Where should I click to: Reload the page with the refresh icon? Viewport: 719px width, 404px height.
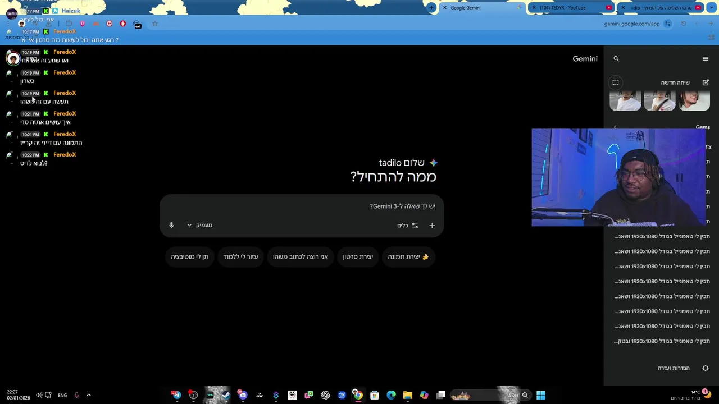(684, 24)
